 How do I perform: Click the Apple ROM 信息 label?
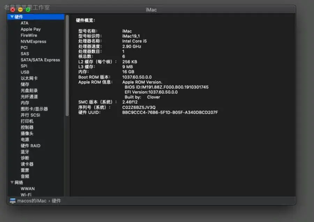96,82
